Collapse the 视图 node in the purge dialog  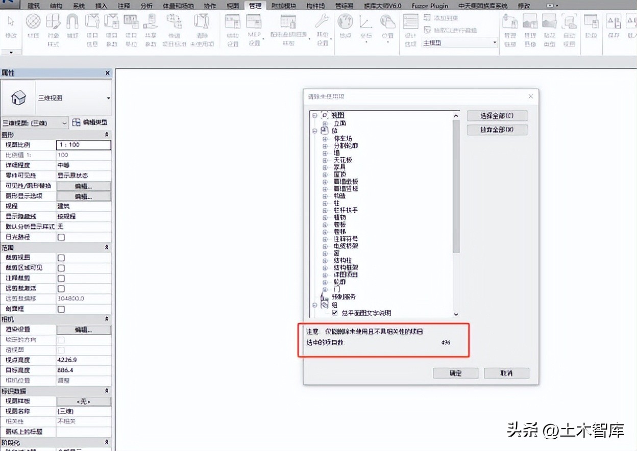pyautogui.click(x=315, y=115)
